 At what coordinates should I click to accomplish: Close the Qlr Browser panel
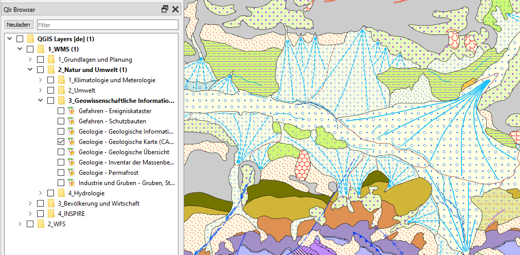click(175, 9)
